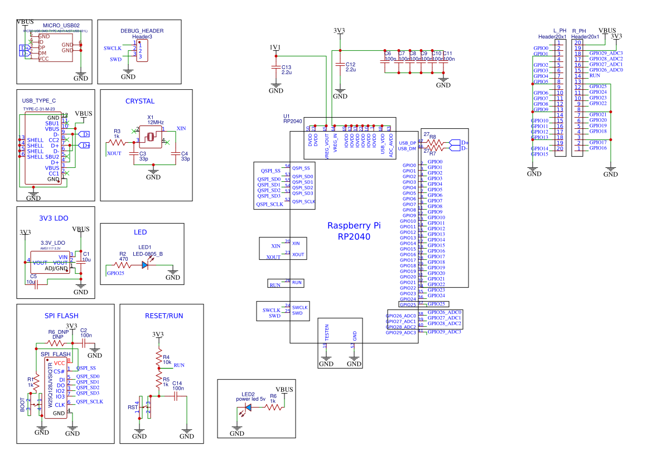This screenshot has height=461, width=652.
Task: Select capacitor C3 33p symbol
Action: [x=133, y=154]
